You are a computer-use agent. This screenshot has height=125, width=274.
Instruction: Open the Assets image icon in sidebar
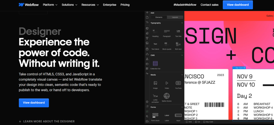[147, 43]
